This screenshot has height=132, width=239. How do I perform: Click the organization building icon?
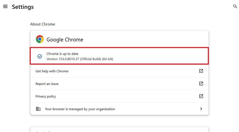[x=38, y=109]
